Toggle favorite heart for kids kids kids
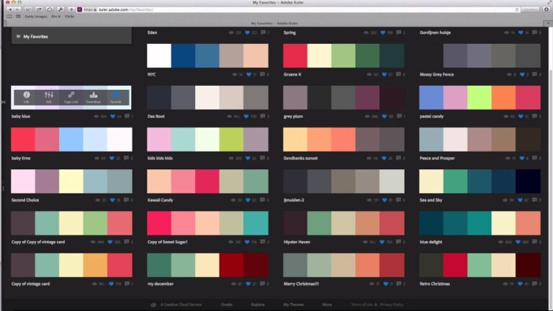553x311 pixels. coord(248,158)
